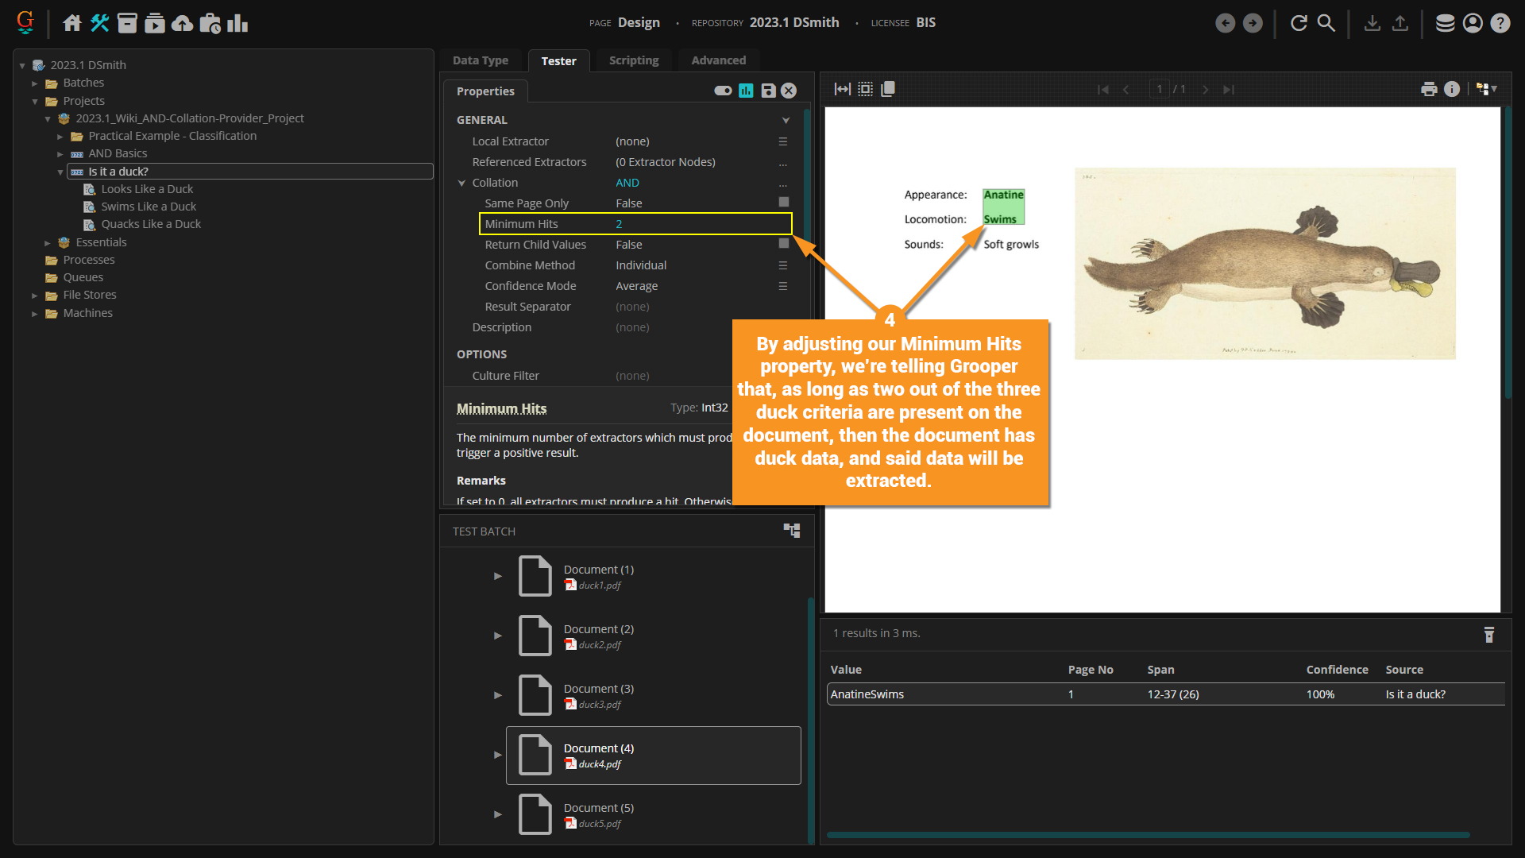Click the Refresh icon in top bar
This screenshot has height=858, width=1525.
click(1299, 23)
